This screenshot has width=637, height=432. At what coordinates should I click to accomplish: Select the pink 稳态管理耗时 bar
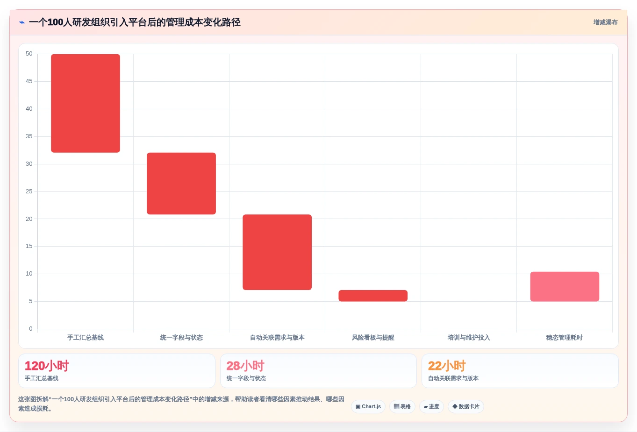(565, 286)
